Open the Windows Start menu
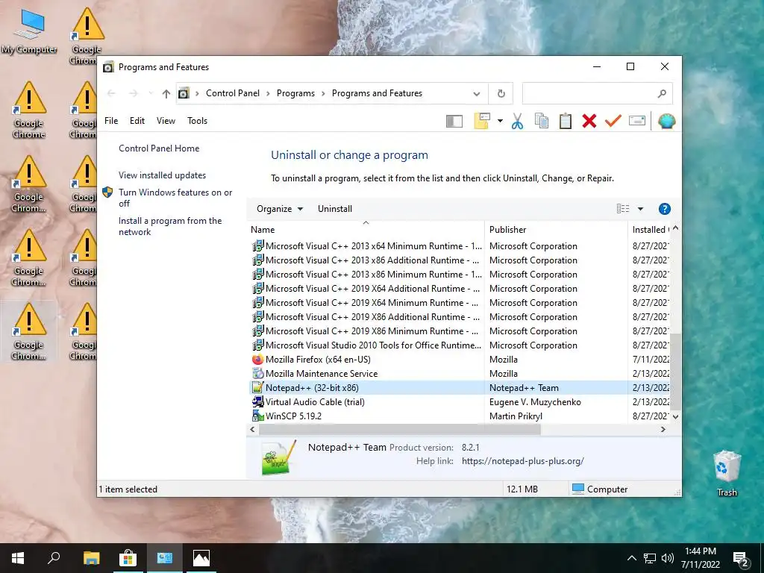This screenshot has height=573, width=764. [x=18, y=558]
